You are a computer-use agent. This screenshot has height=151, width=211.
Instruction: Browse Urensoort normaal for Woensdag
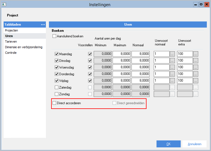point(172,67)
